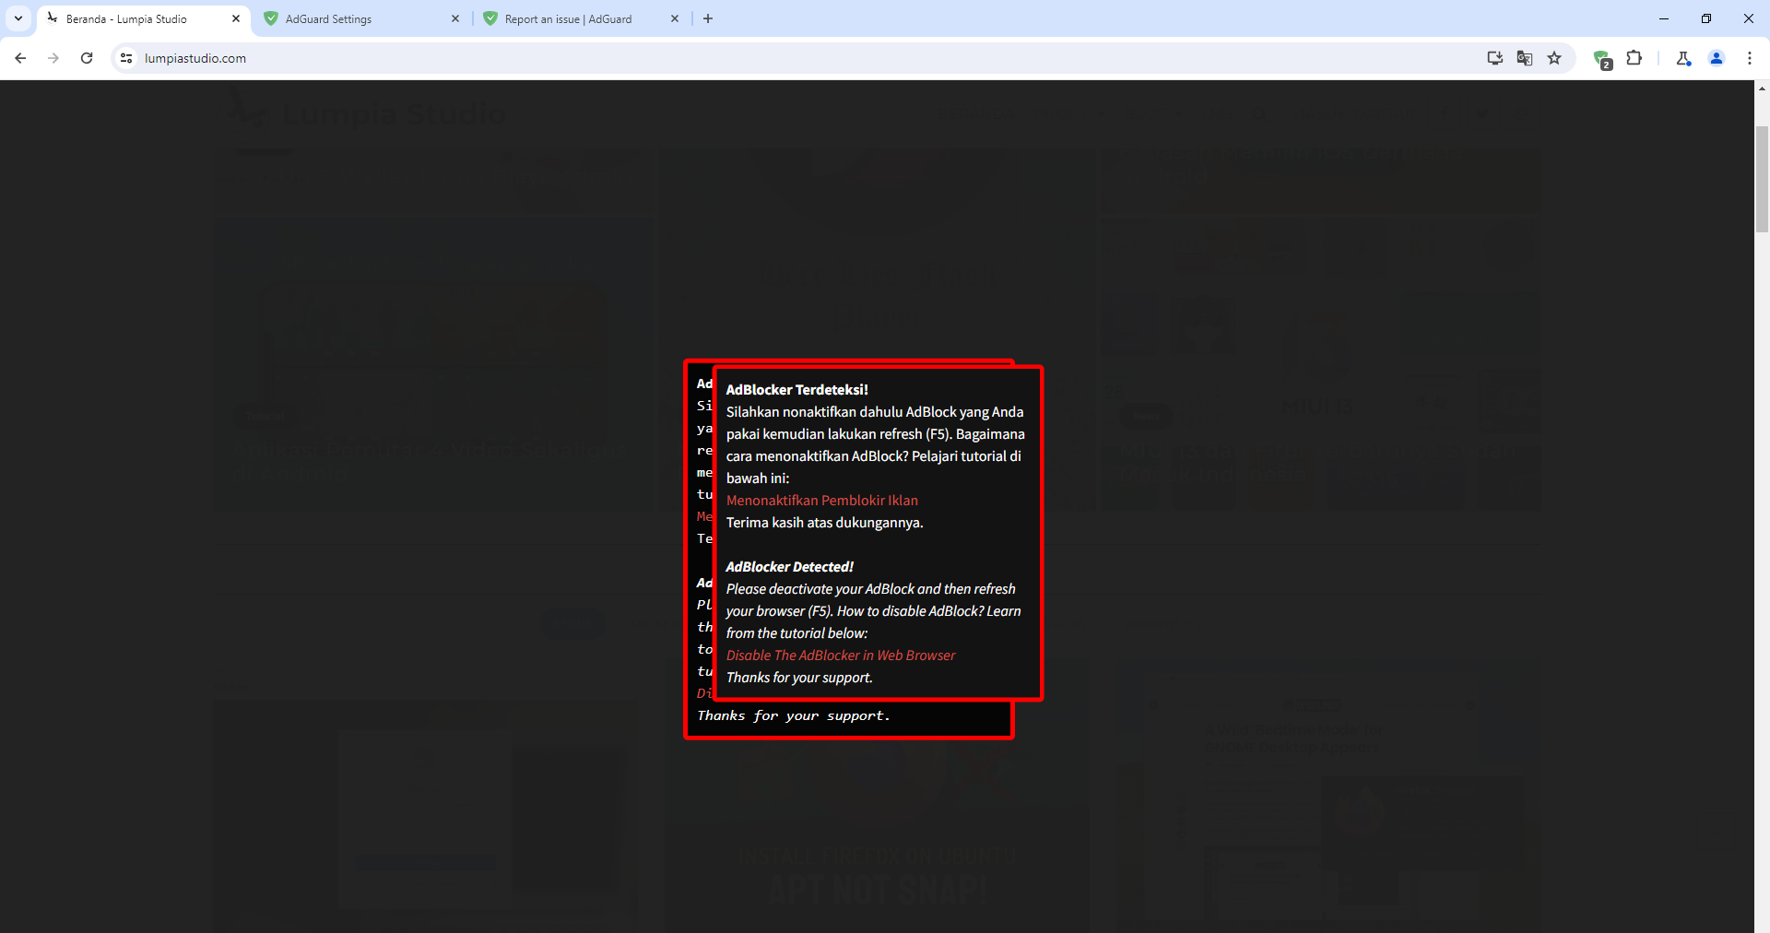This screenshot has height=933, width=1770.
Task: Translate the page using the Translate icon
Action: [x=1525, y=58]
